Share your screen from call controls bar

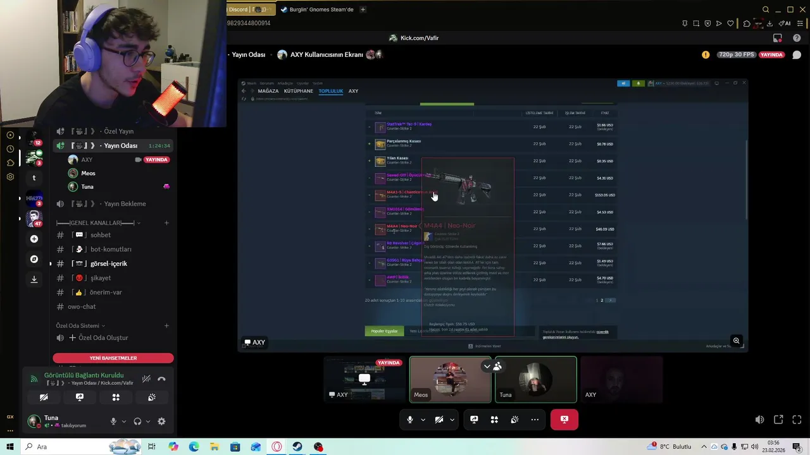pos(474,420)
